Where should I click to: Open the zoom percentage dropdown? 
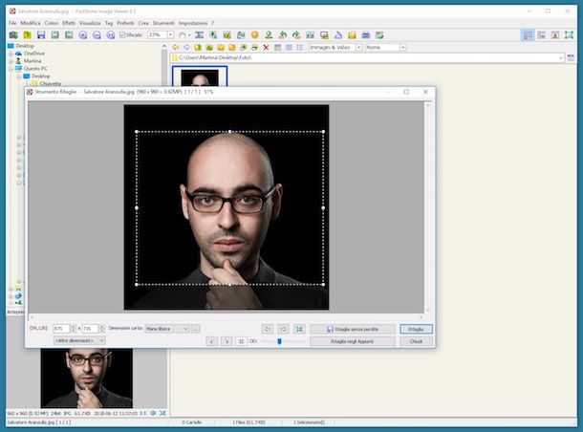point(170,35)
